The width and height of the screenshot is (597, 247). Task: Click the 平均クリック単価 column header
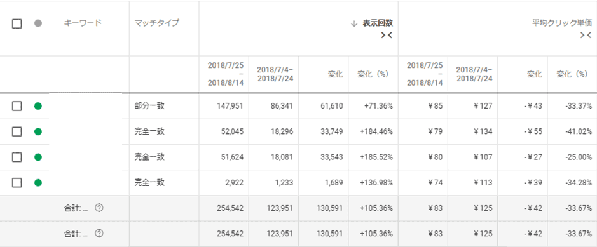(x=561, y=23)
